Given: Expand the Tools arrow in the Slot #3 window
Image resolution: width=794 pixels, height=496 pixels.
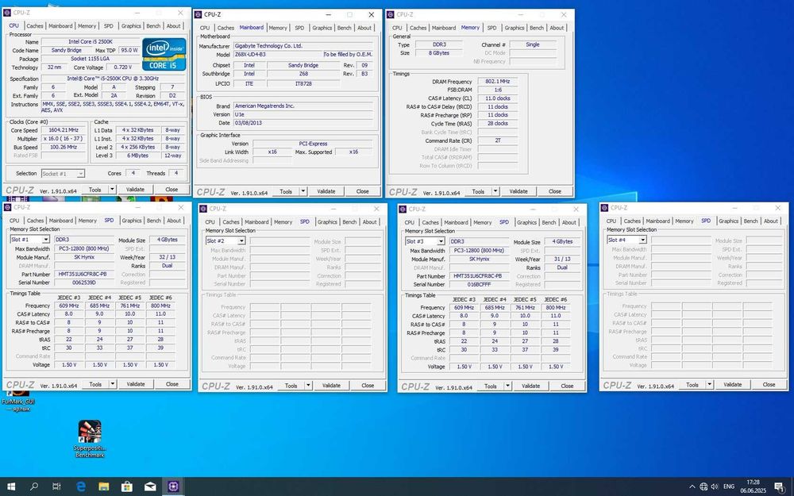Looking at the screenshot, I should pyautogui.click(x=507, y=386).
